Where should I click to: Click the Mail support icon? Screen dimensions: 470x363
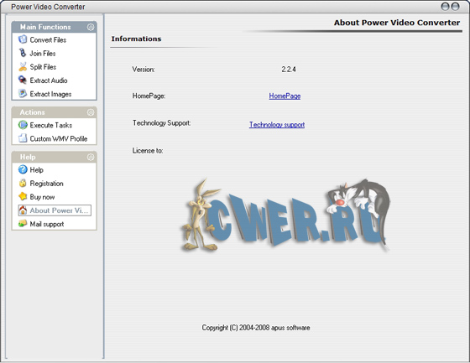pyautogui.click(x=23, y=224)
